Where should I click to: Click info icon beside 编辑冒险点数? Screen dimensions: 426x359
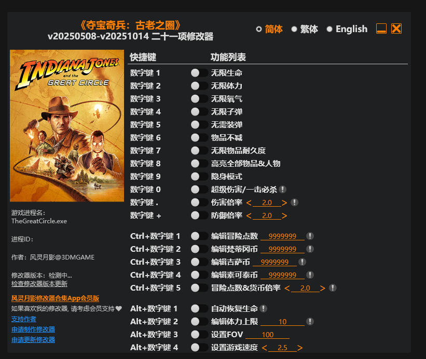(310, 236)
